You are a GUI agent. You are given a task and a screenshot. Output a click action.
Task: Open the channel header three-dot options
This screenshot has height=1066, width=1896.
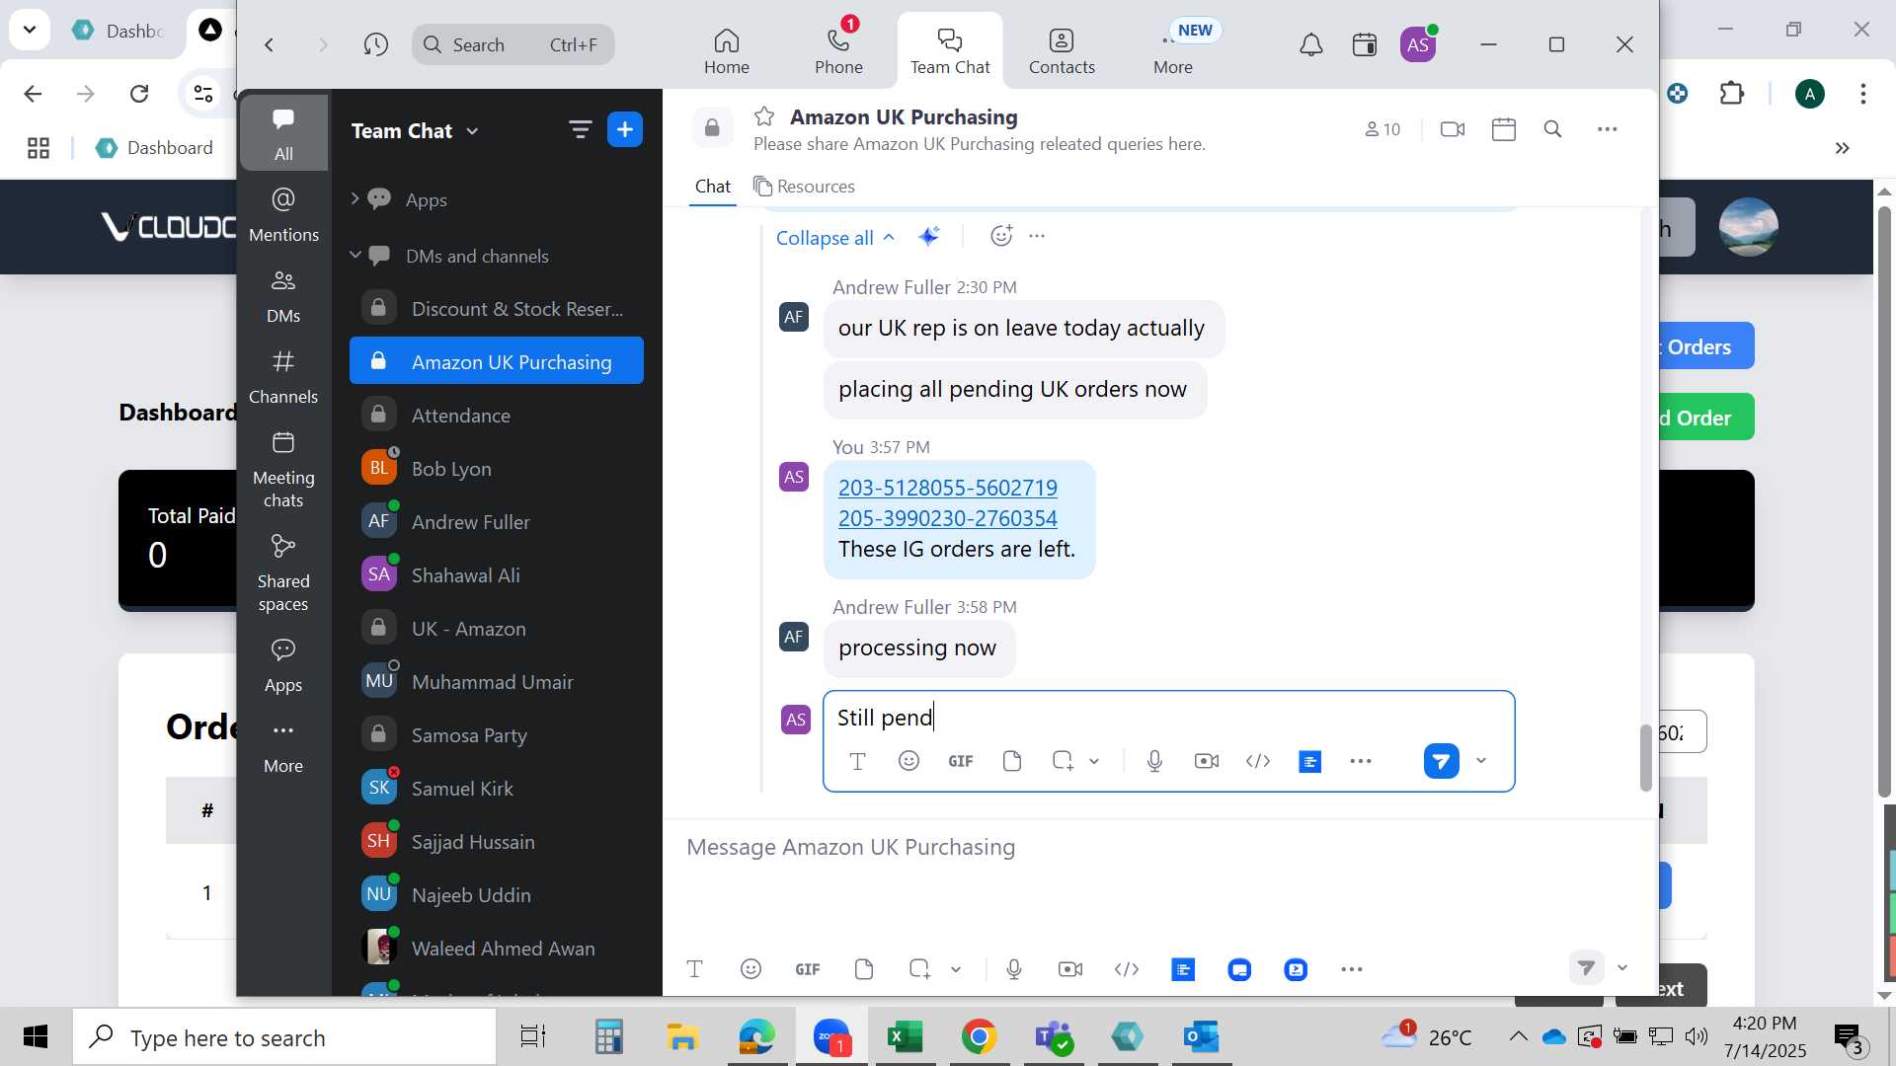[1608, 129]
